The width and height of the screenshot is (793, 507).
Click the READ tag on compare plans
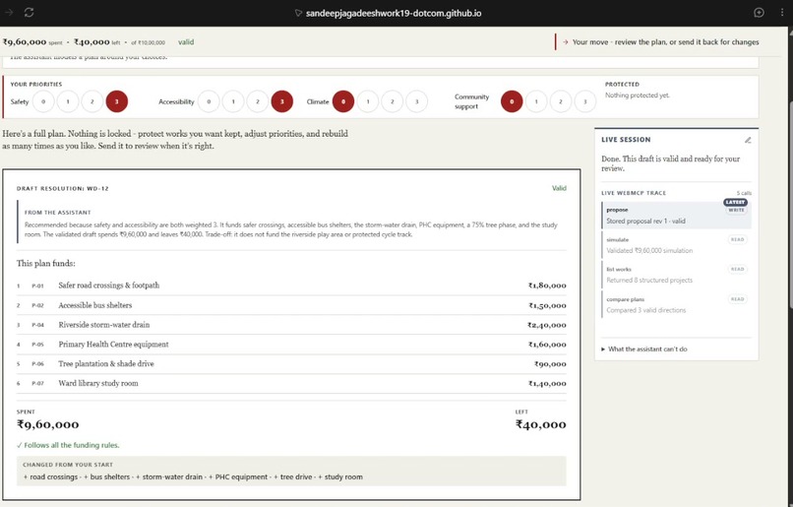737,299
